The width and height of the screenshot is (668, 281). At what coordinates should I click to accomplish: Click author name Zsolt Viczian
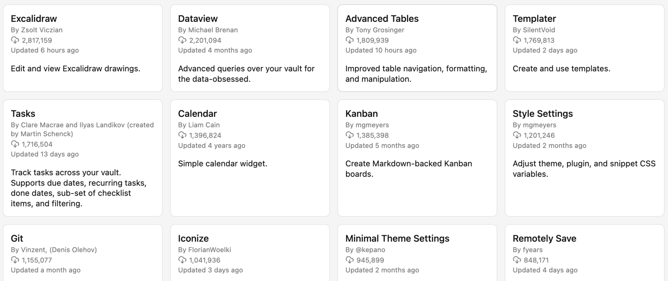click(37, 30)
